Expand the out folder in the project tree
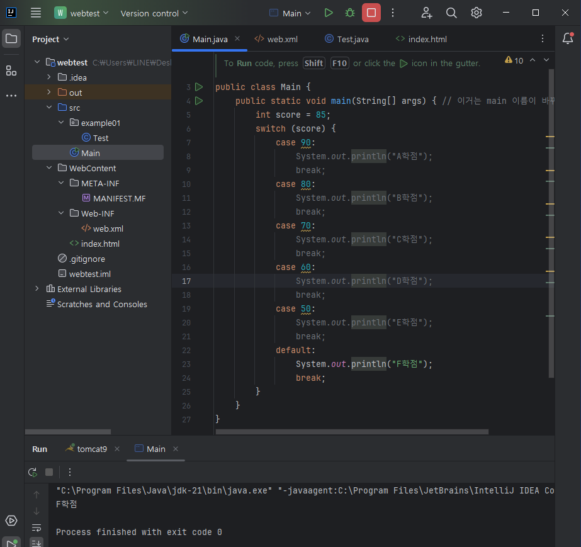 coord(48,92)
